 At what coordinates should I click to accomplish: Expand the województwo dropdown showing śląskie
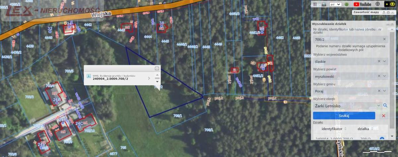pos(384,61)
